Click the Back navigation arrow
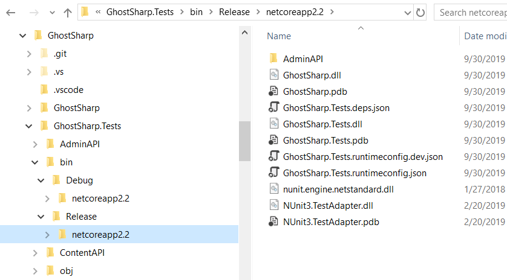The width and height of the screenshot is (507, 280). 11,13
